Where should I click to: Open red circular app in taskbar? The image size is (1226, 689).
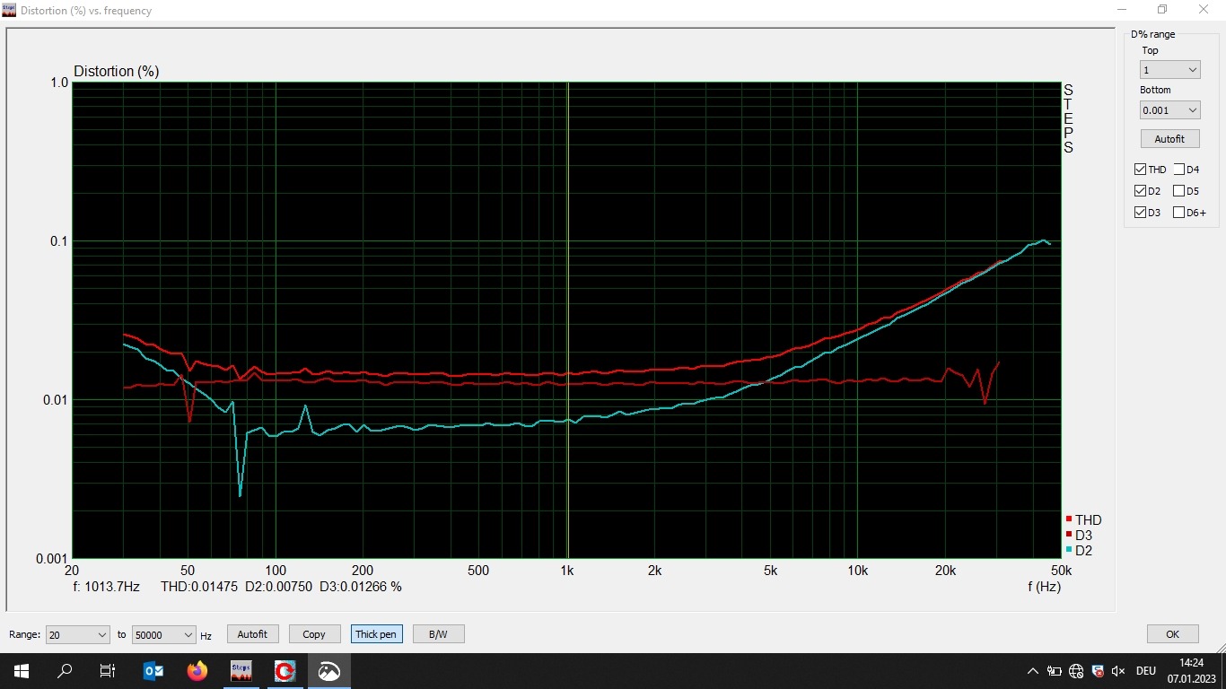(285, 670)
